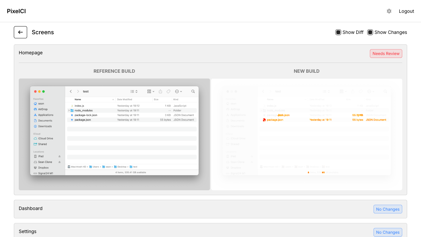Click Finder's back chevron in the reference build
This screenshot has width=421, height=237.
tap(71, 92)
